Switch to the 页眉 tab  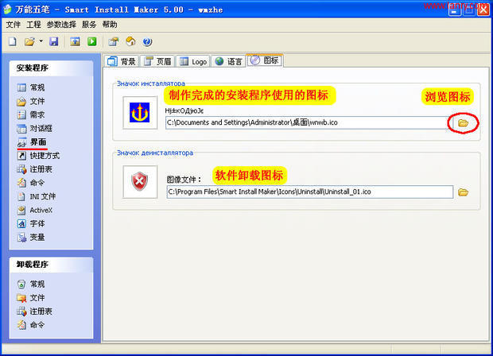[157, 61]
